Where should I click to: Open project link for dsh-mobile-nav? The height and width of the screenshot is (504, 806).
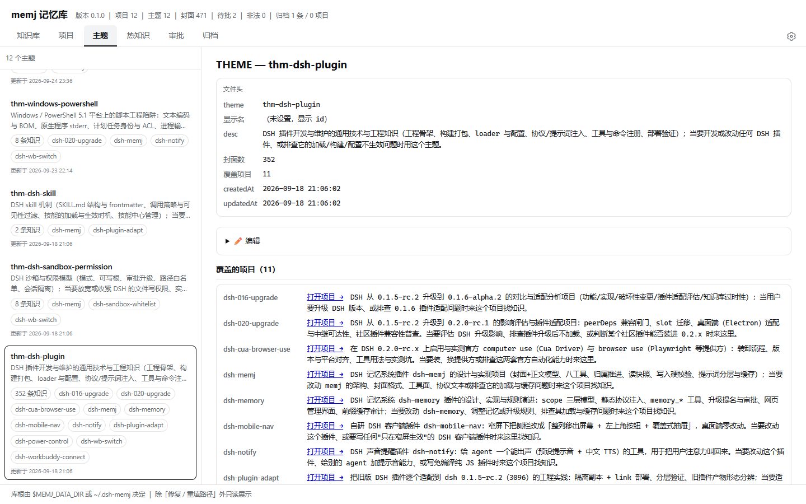(x=325, y=426)
